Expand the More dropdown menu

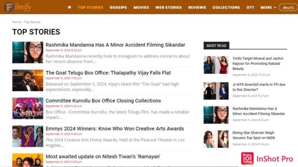pos(268,7)
